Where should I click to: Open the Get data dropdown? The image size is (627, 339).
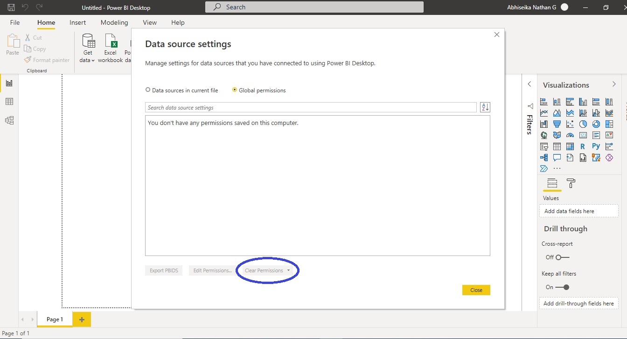(x=88, y=48)
